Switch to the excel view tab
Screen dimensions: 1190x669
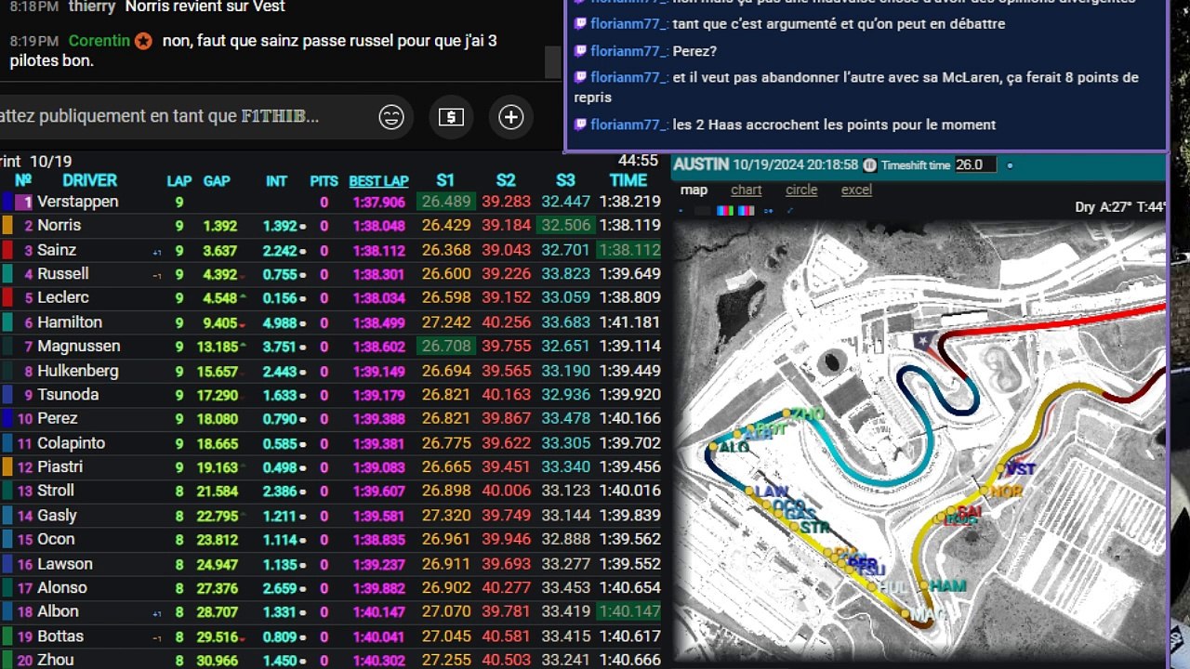click(856, 190)
